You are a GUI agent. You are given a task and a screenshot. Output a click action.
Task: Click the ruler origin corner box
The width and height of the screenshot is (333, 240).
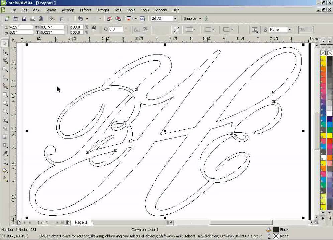[x=14, y=40]
